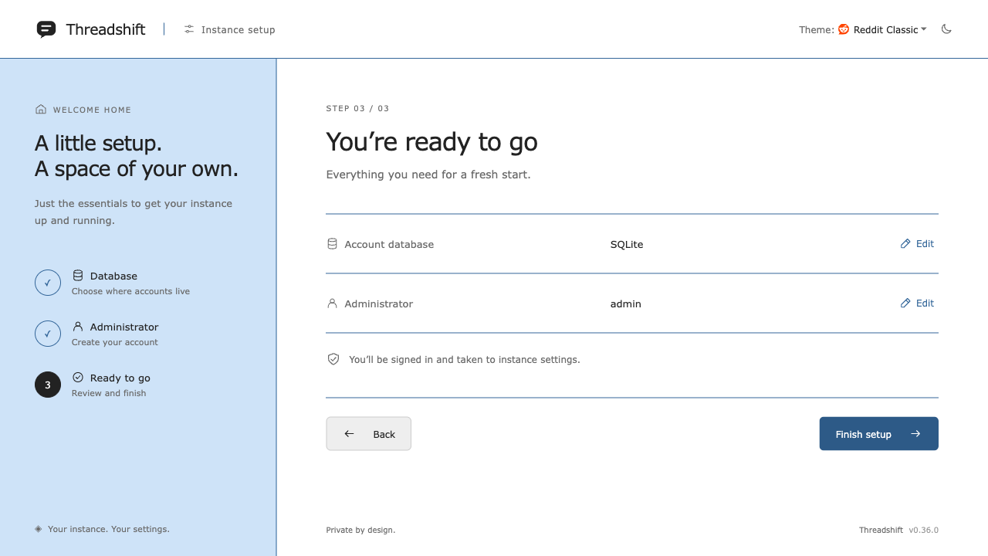Click the database cylinder icon in sidebar

click(x=78, y=276)
